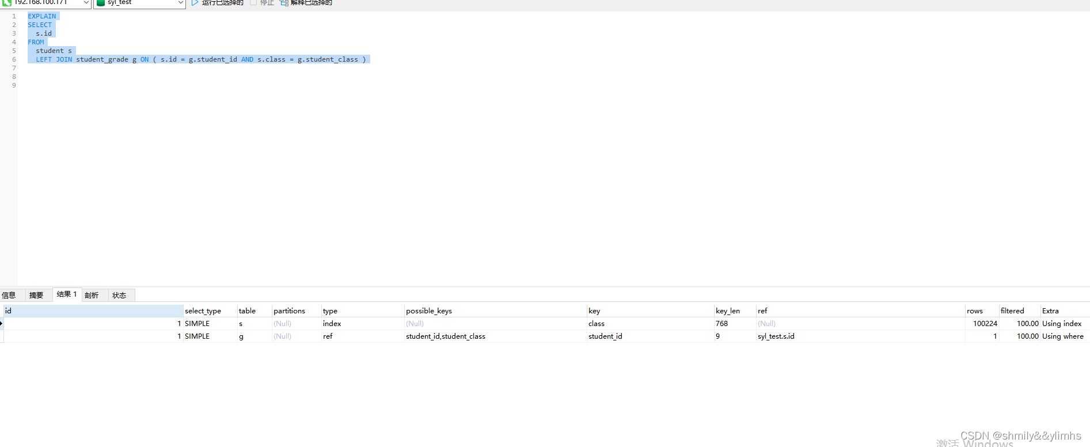Select the ref cell syl_test.s.id
1090x447 pixels.
coord(860,336)
